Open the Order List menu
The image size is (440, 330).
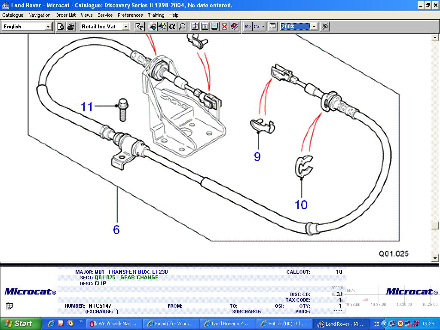point(66,15)
